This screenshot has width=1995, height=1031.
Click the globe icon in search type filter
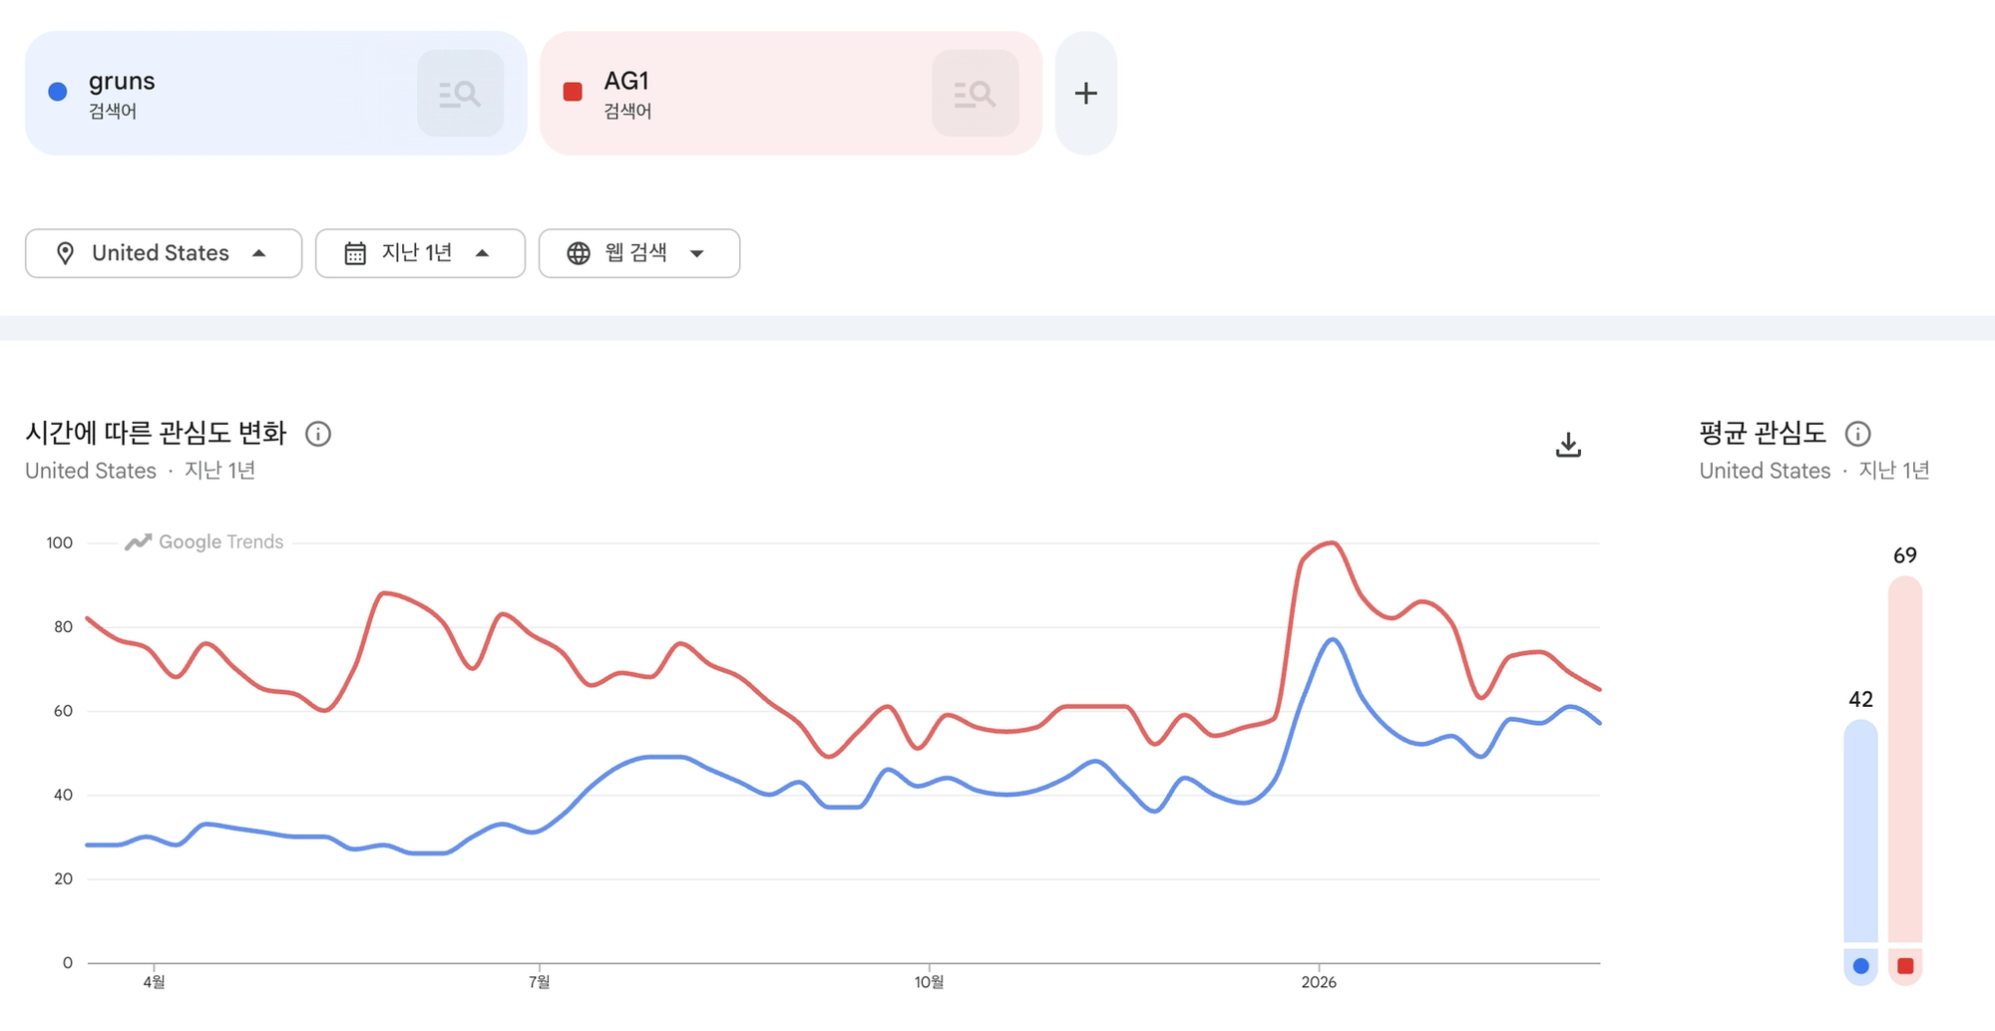click(579, 253)
